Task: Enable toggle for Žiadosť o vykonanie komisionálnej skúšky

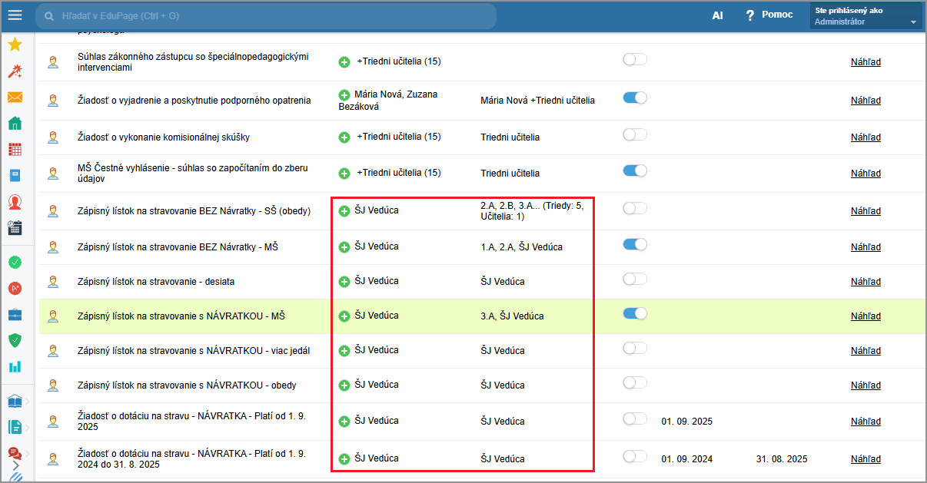Action: pyautogui.click(x=634, y=135)
